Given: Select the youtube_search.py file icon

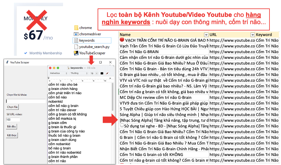Looking at the screenshot, I should click(76, 47).
